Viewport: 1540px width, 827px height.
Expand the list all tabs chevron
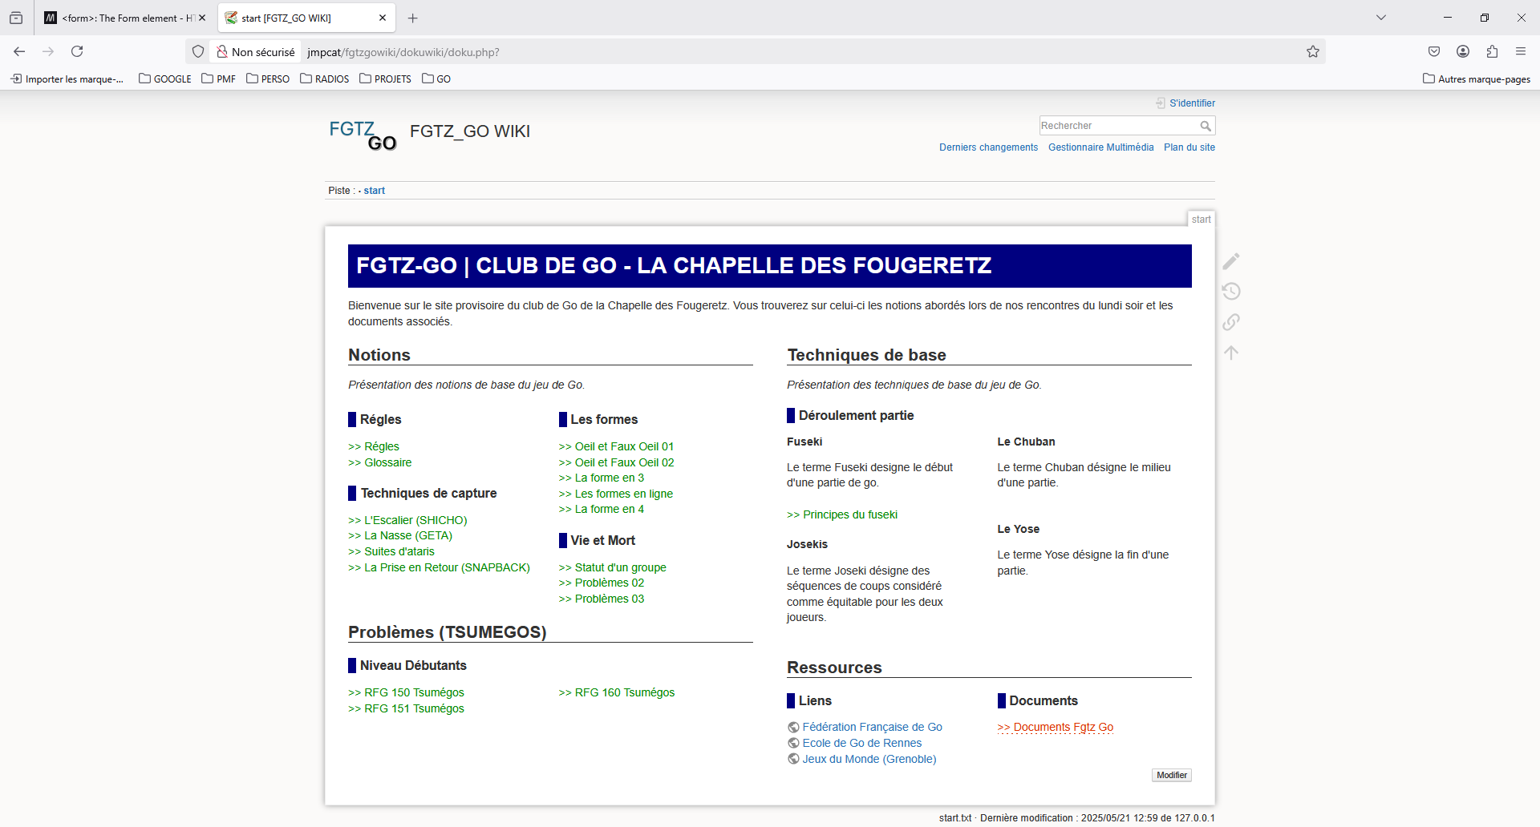(1380, 18)
